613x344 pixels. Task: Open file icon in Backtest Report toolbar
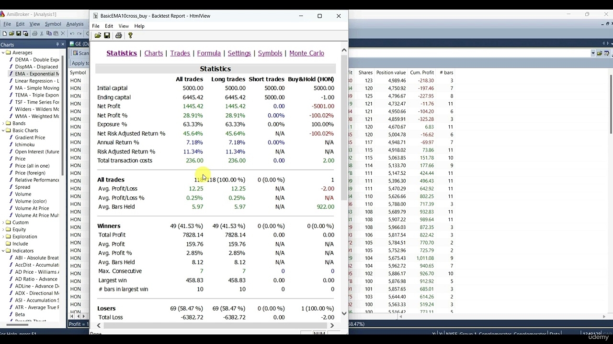click(98, 35)
